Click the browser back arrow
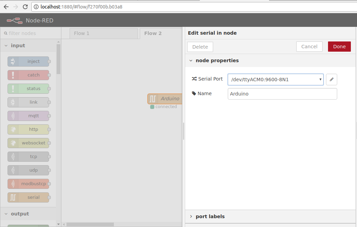 (x=6, y=7)
